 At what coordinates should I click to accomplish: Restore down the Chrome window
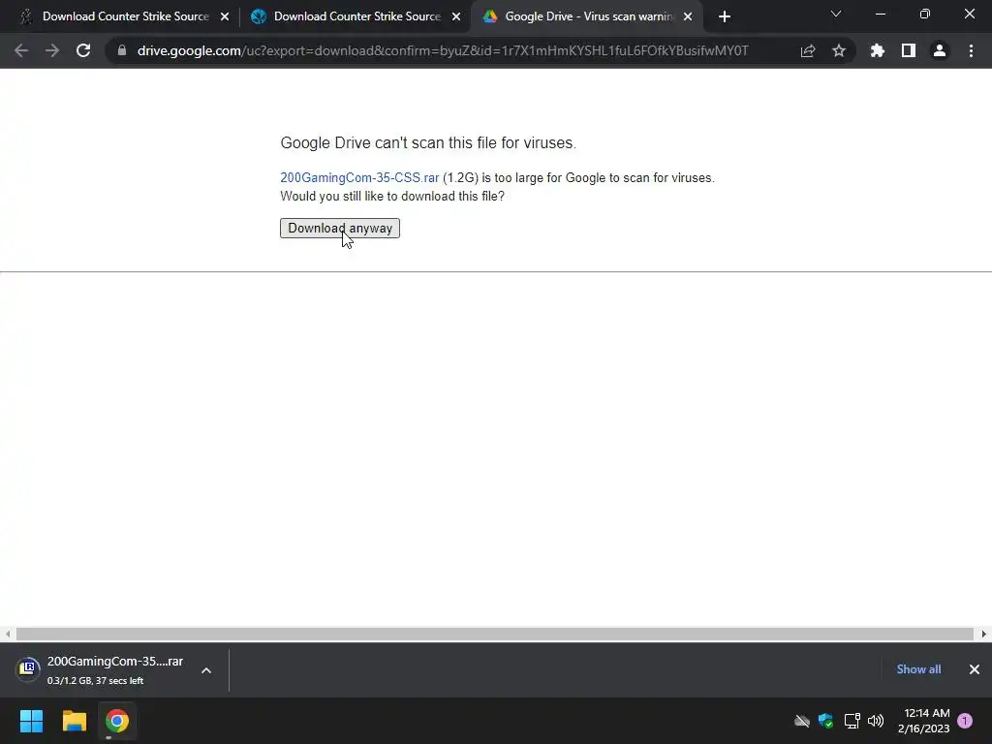click(x=925, y=14)
